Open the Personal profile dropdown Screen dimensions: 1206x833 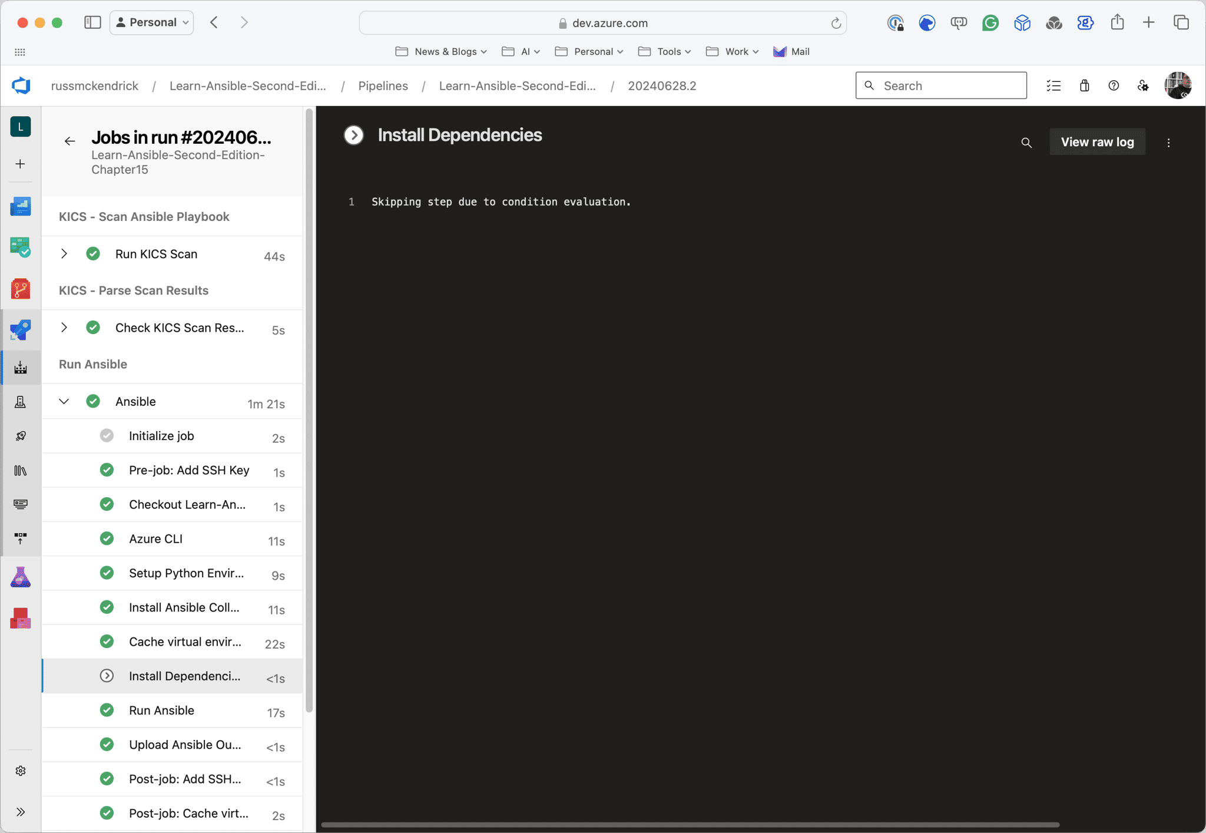coord(152,22)
